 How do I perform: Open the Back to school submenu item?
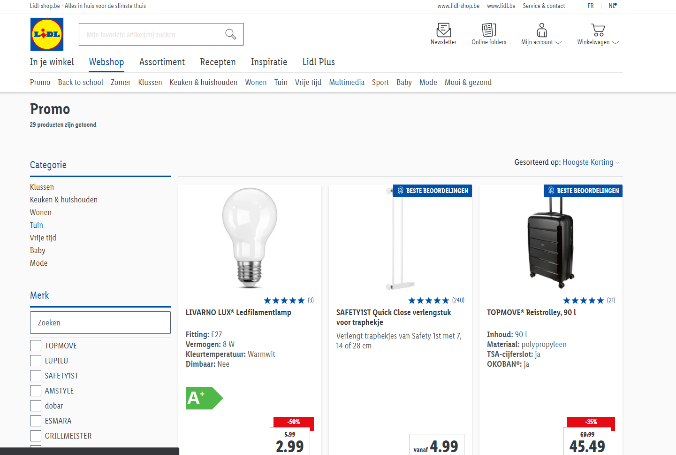pyautogui.click(x=81, y=83)
